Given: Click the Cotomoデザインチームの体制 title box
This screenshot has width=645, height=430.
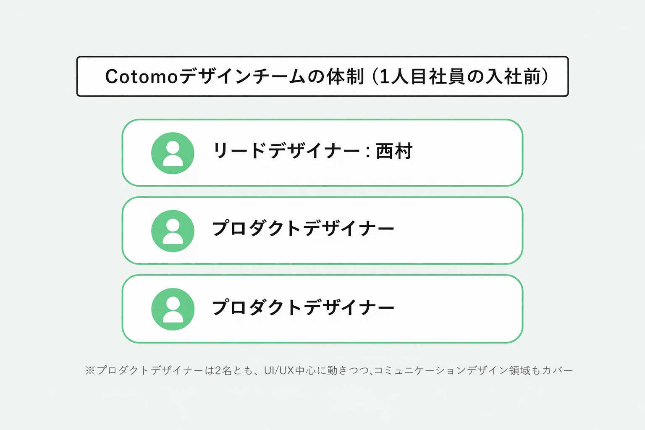Looking at the screenshot, I should (x=322, y=76).
